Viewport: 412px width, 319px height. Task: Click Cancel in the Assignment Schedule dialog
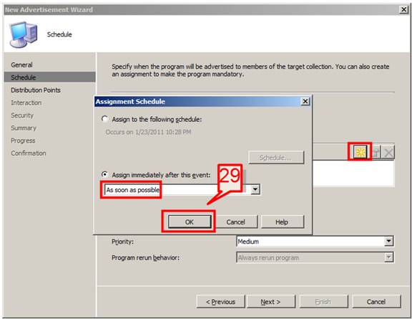(x=236, y=222)
